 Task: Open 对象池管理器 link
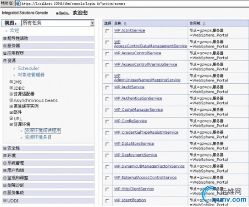click(x=31, y=75)
